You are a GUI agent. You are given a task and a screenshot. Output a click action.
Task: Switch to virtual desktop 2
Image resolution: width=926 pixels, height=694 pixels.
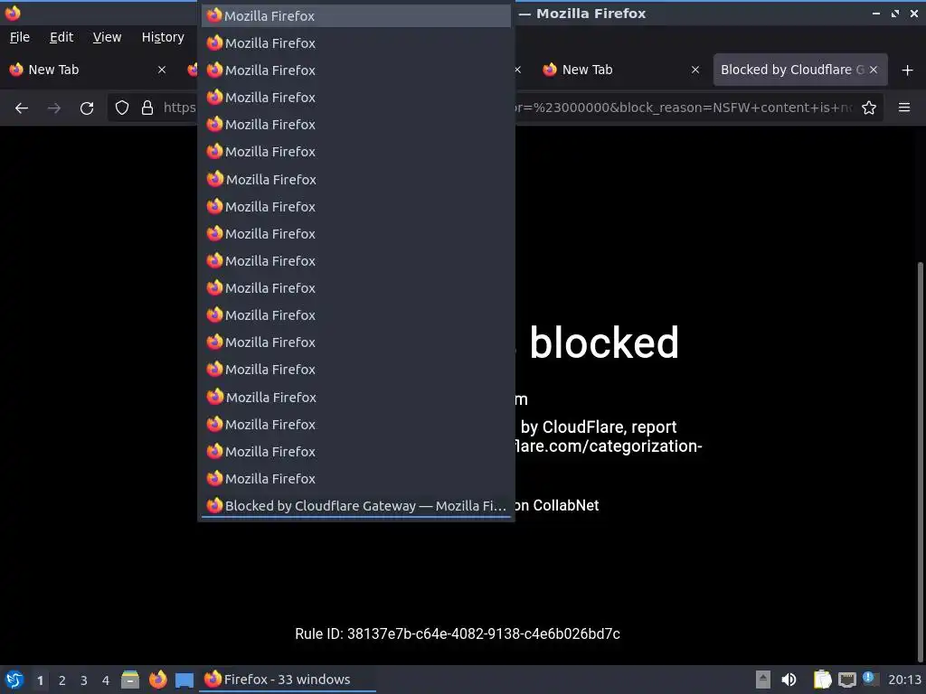(62, 680)
